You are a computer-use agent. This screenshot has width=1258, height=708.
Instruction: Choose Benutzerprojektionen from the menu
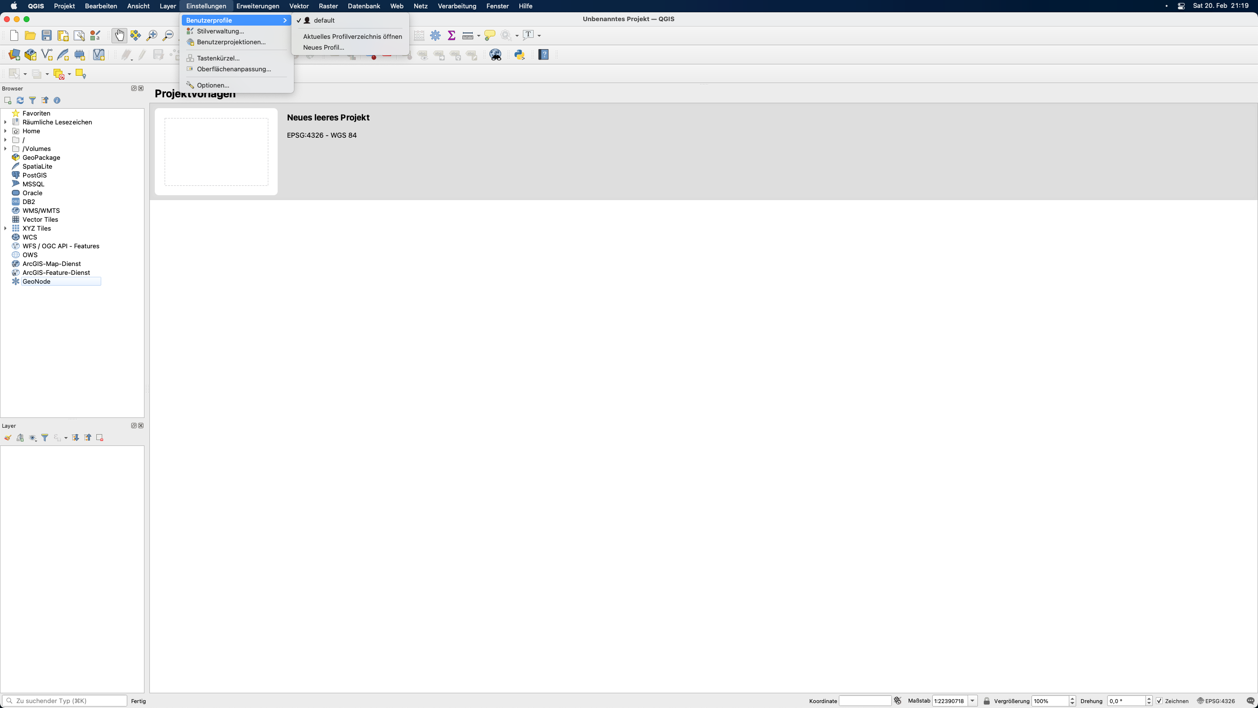point(237,42)
